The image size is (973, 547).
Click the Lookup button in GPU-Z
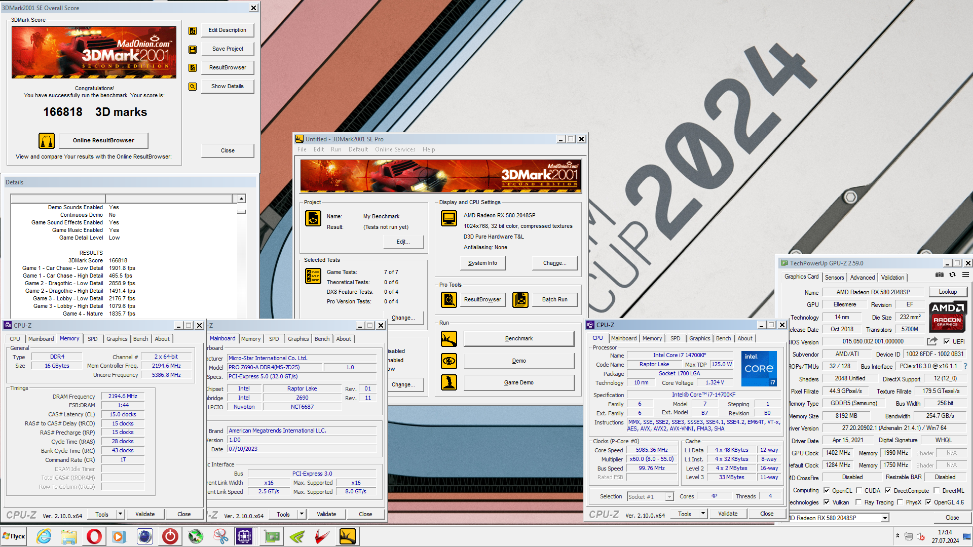click(948, 292)
